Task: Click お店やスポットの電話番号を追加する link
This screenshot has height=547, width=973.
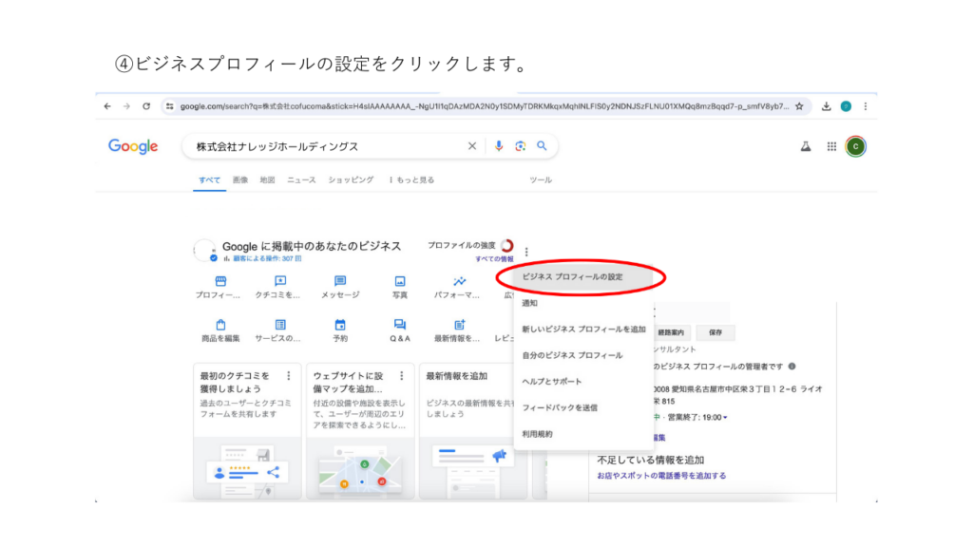Action: [661, 476]
